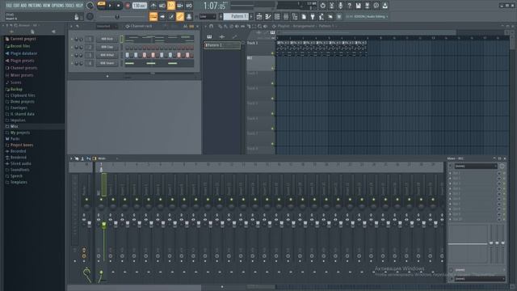The width and height of the screenshot is (517, 291).
Task: Open the FILE menu
Action: point(9,6)
